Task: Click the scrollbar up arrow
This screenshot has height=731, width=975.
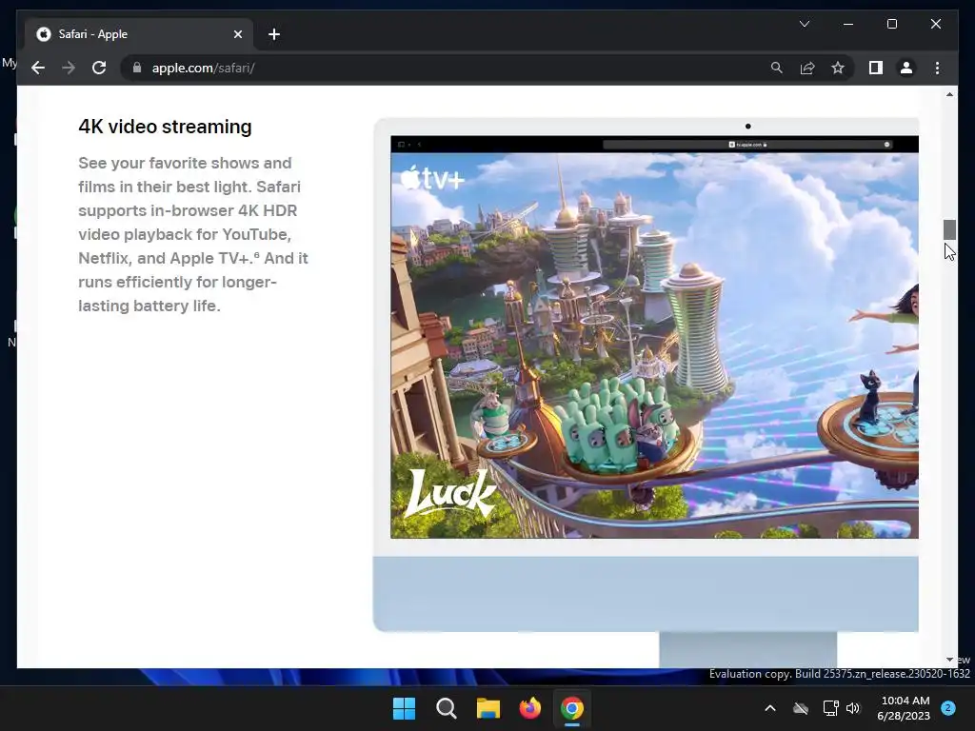Action: tap(949, 94)
